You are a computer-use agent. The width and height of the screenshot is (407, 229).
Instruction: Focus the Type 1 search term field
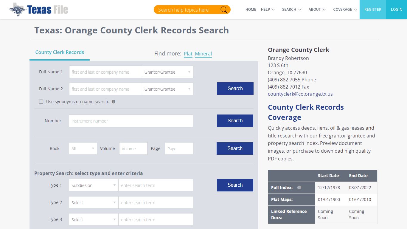[156, 185]
